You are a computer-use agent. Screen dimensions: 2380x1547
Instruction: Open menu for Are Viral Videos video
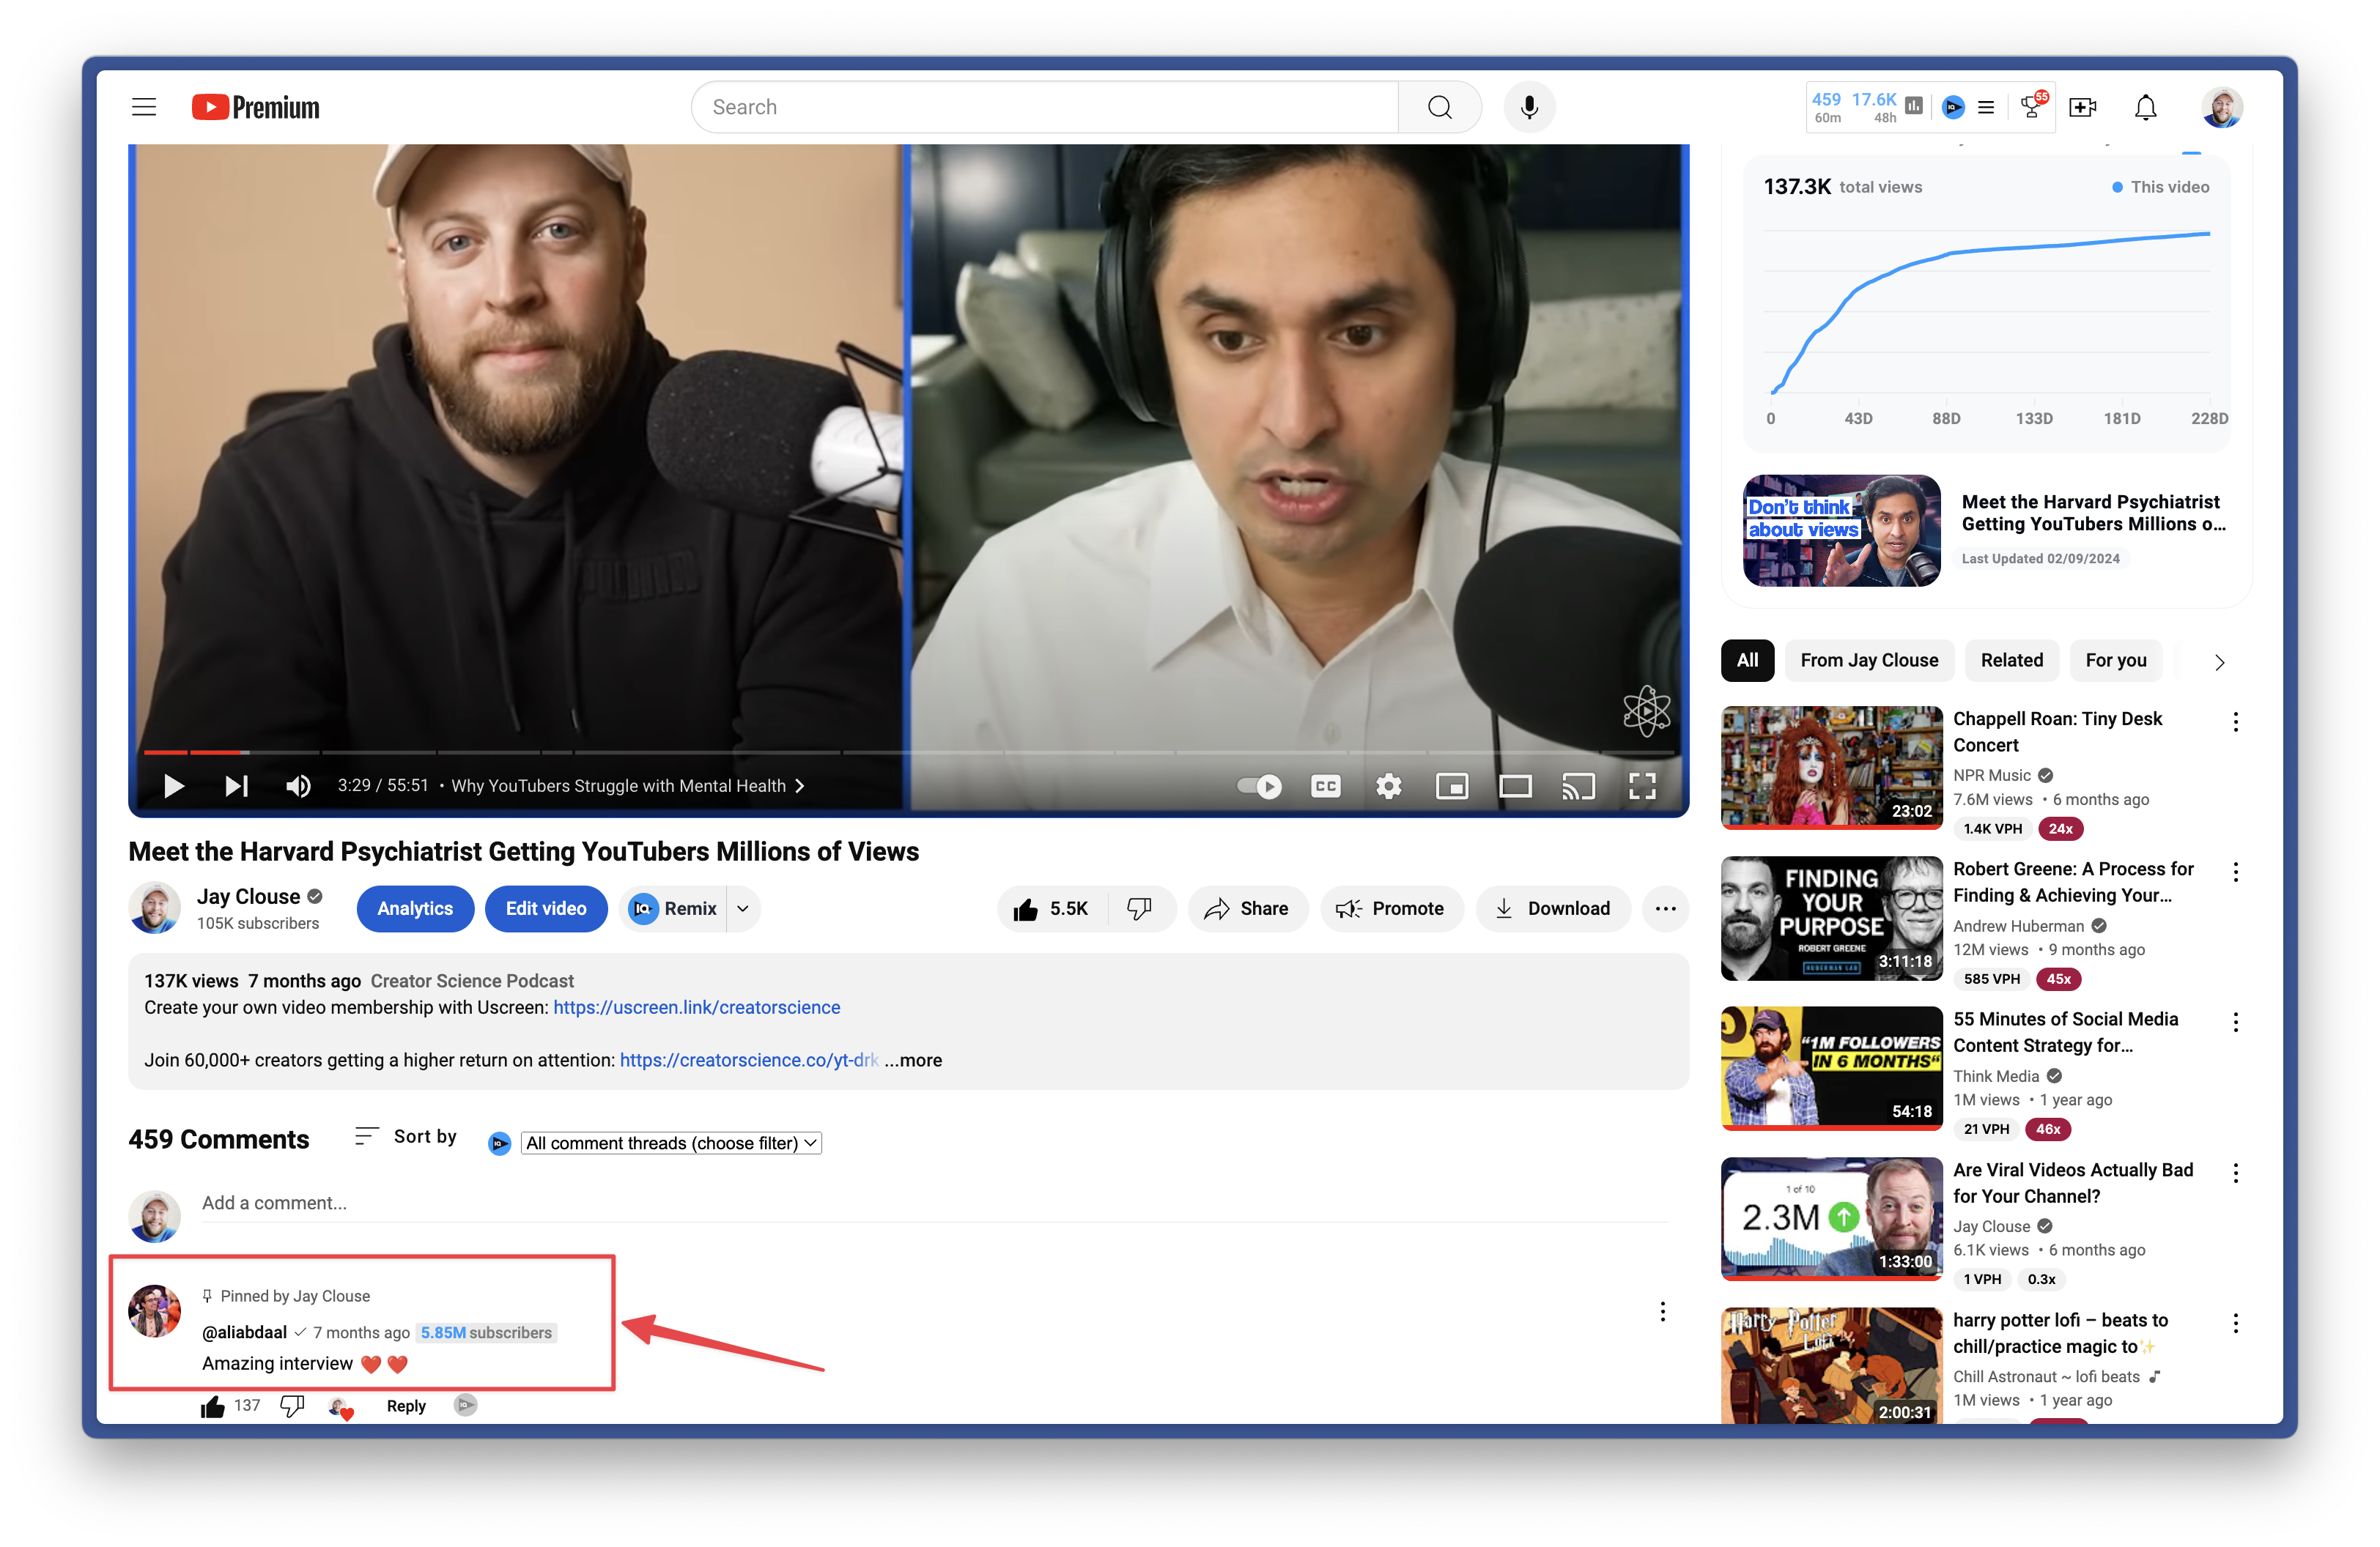(2235, 1173)
